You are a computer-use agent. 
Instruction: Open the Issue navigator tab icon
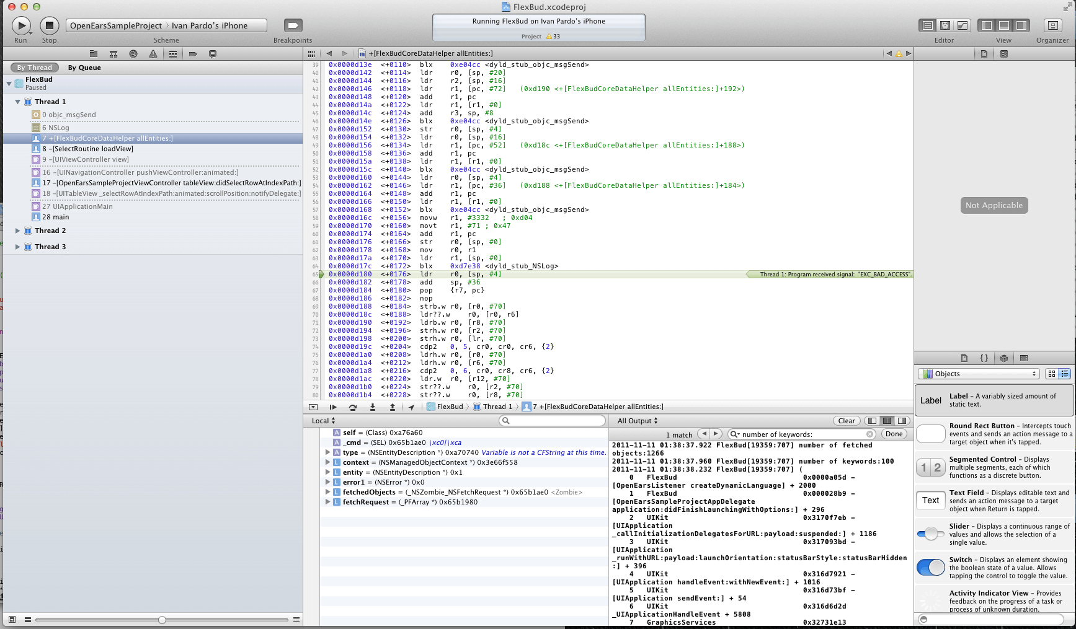point(153,54)
